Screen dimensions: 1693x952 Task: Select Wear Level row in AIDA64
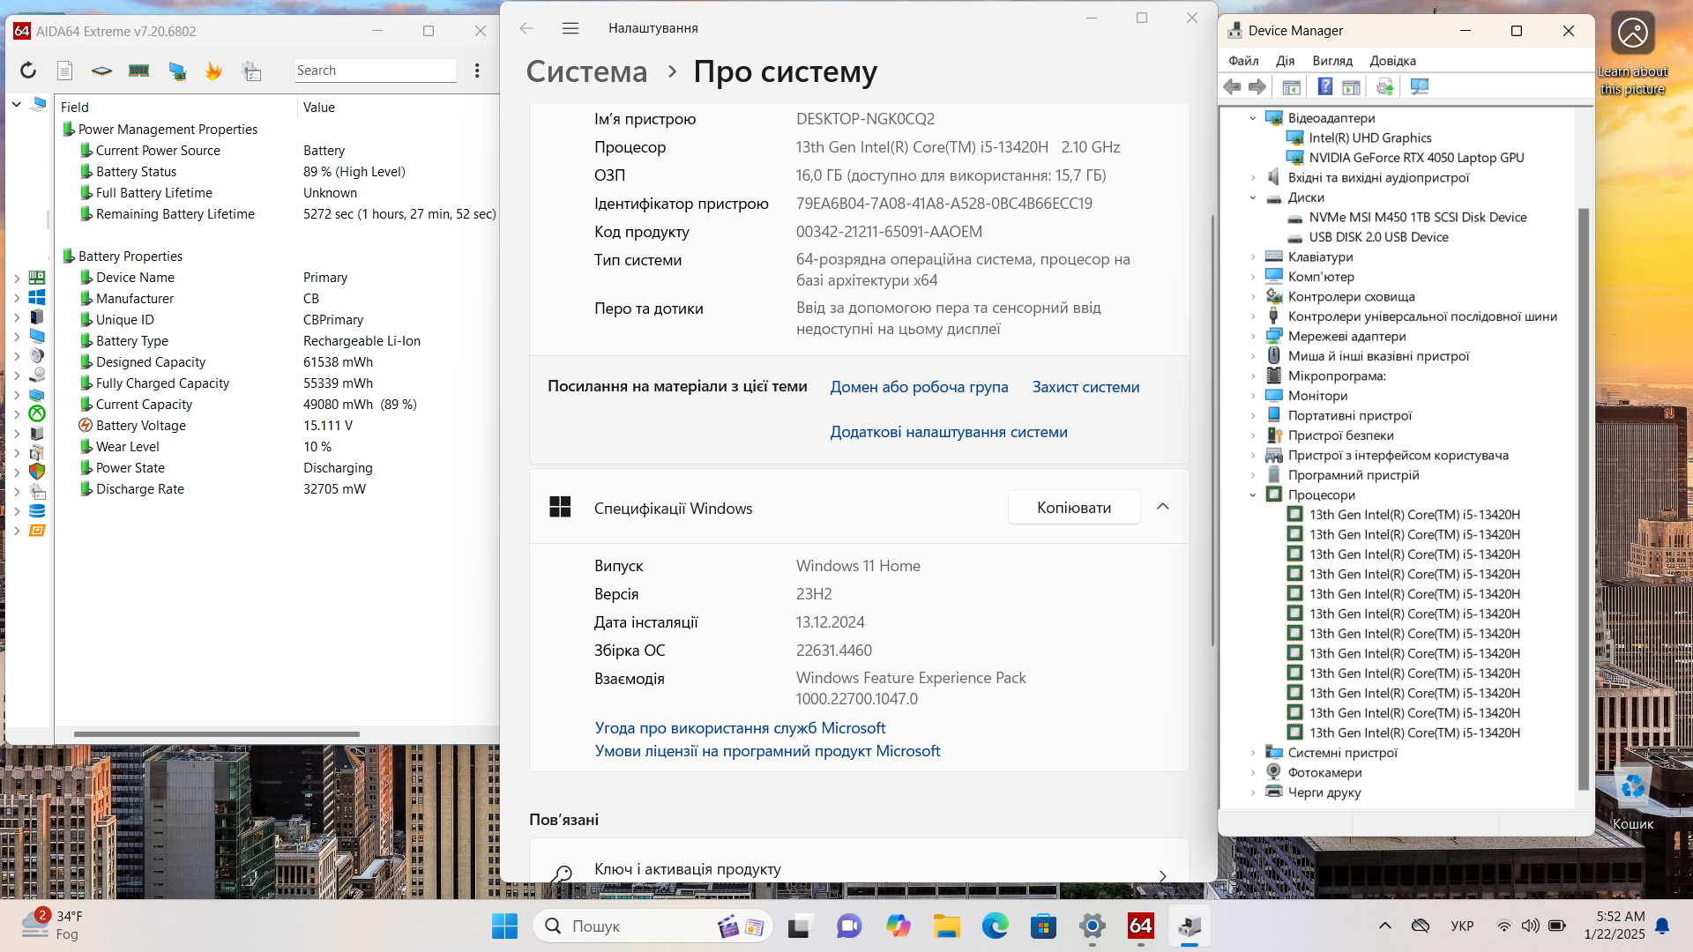tap(279, 447)
